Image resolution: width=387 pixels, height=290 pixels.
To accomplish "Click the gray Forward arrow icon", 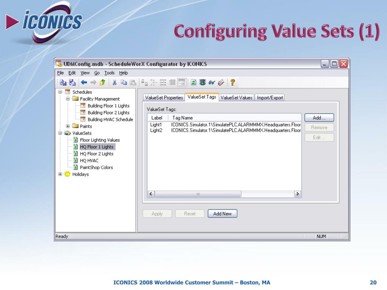I will coord(93,83).
